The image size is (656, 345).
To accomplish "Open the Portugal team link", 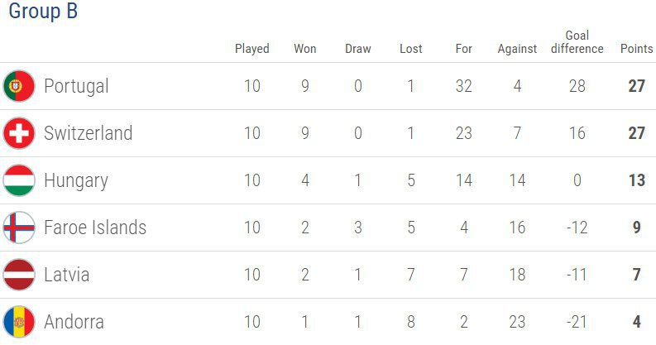I will pyautogui.click(x=76, y=86).
